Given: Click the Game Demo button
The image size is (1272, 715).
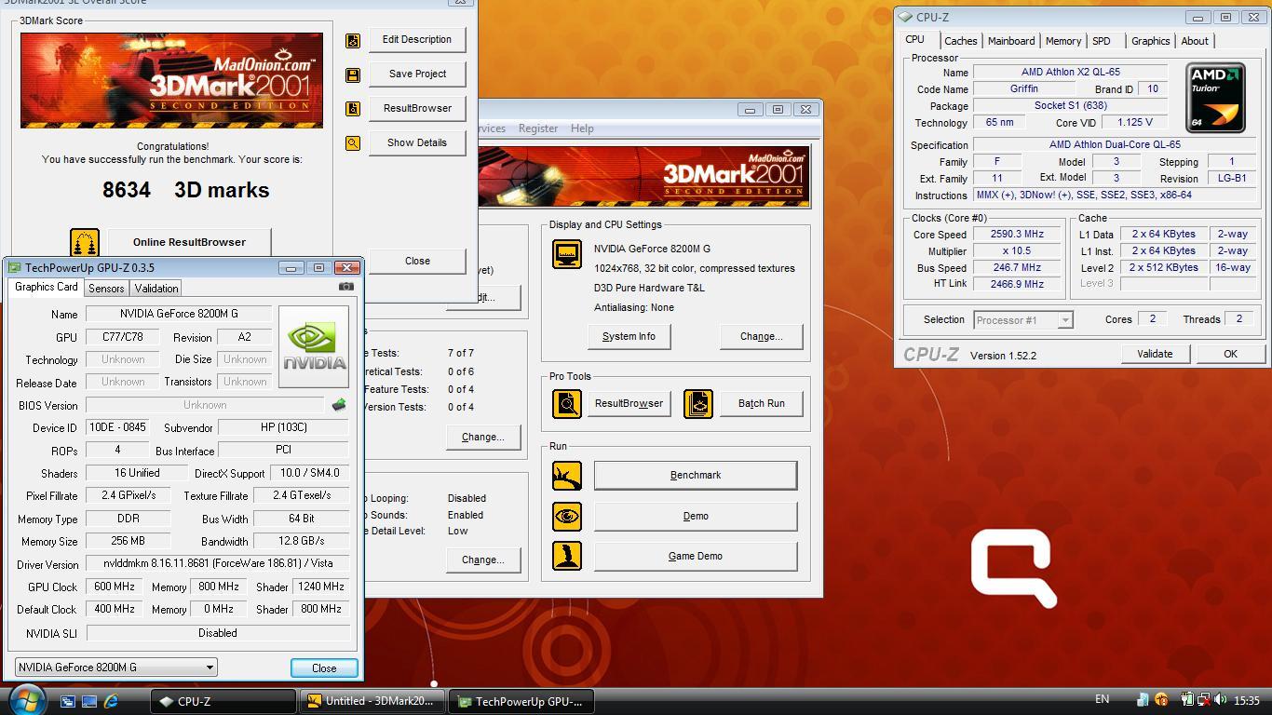Looking at the screenshot, I should (696, 557).
